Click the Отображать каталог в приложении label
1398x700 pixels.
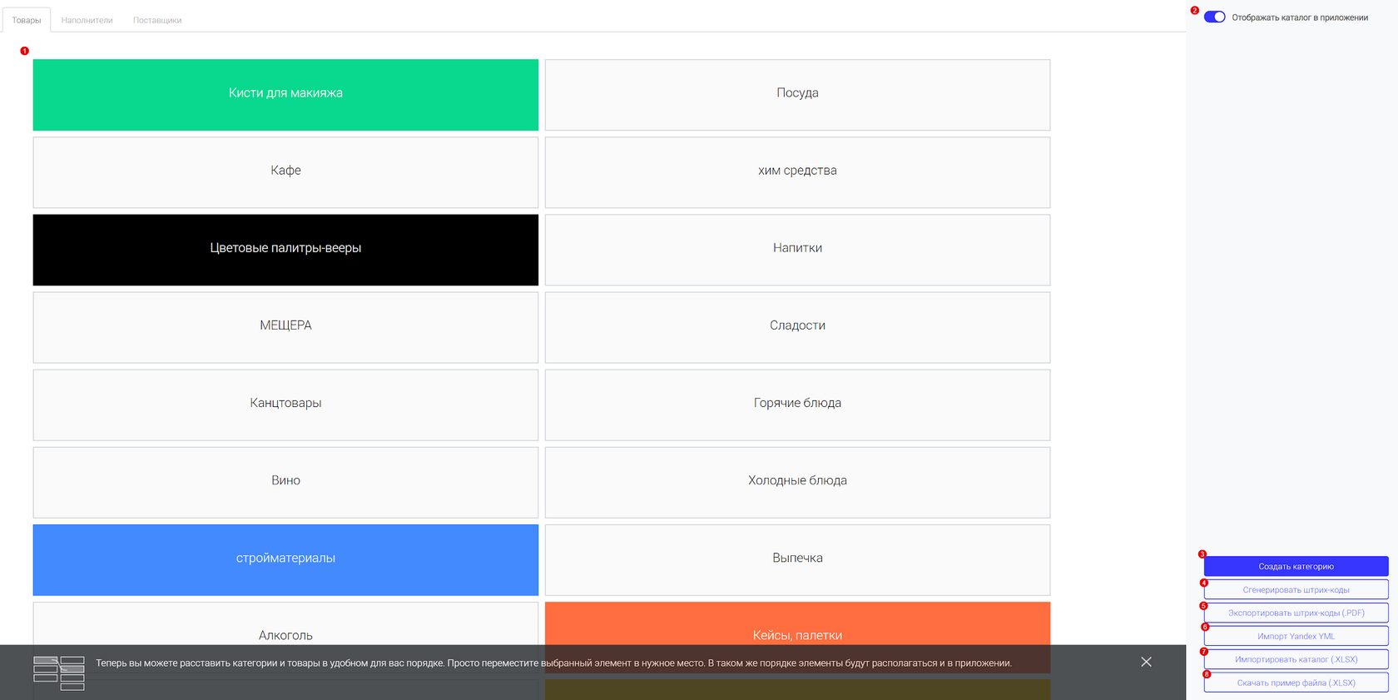[1300, 17]
